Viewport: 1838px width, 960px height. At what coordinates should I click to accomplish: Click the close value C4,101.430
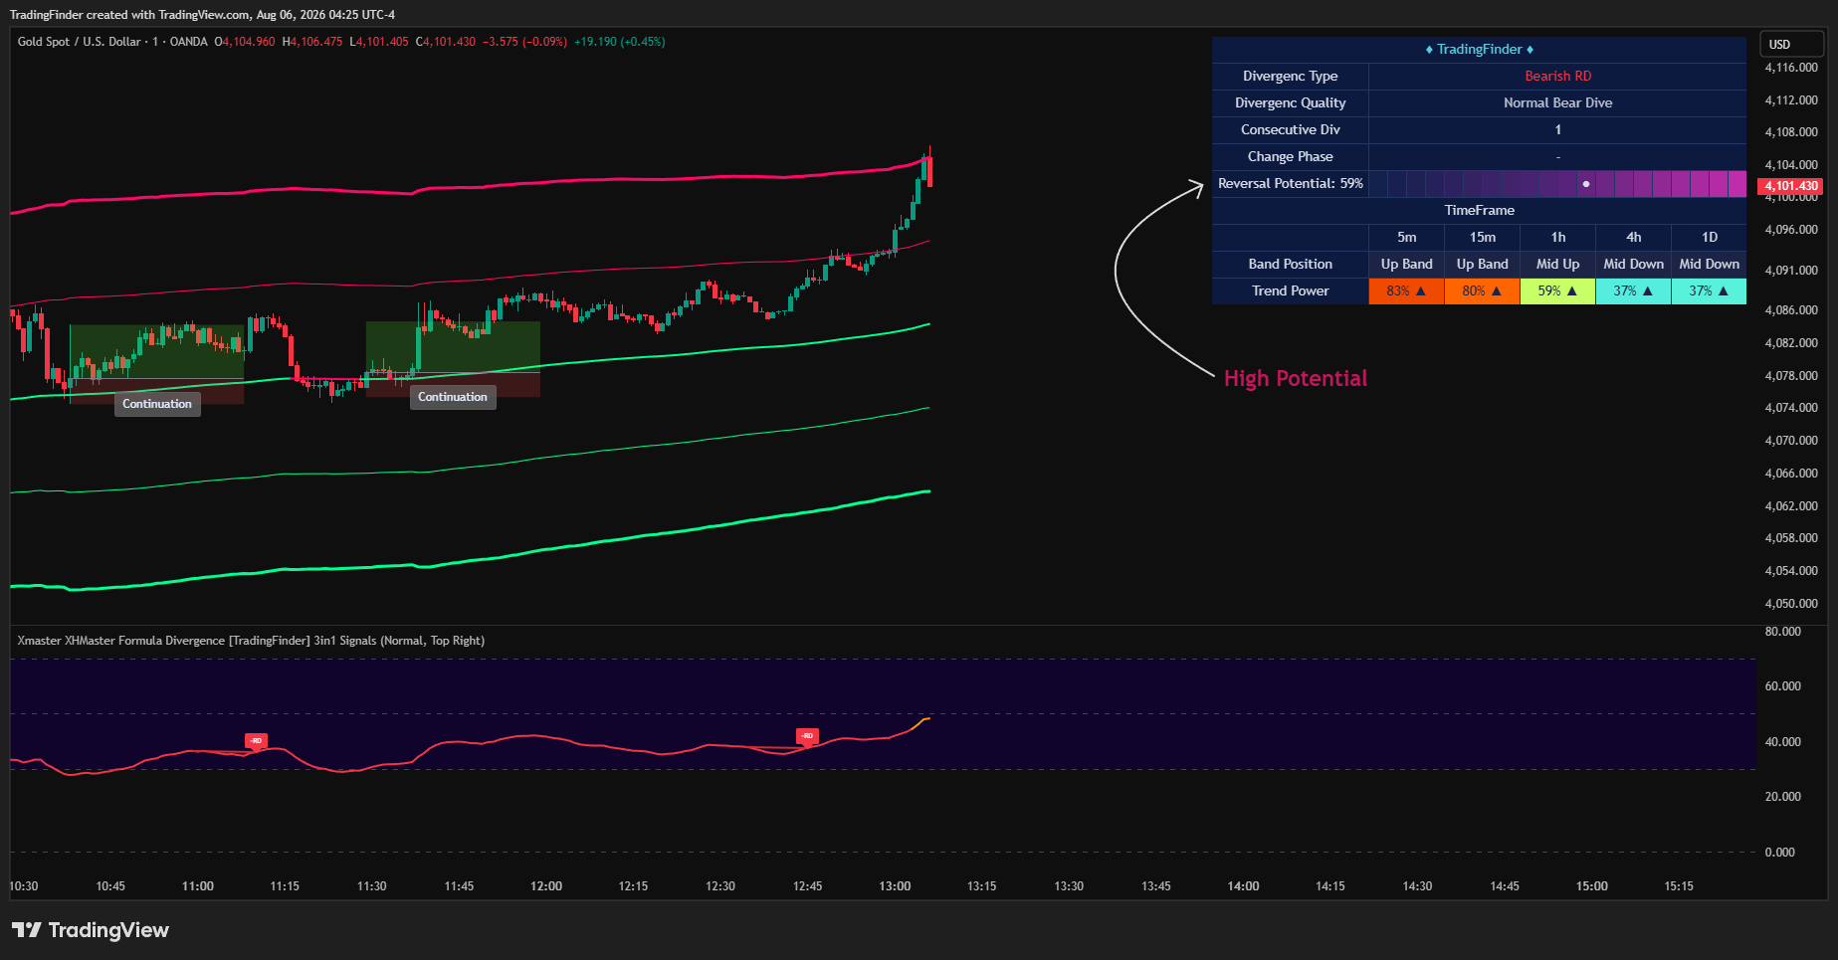click(x=446, y=42)
